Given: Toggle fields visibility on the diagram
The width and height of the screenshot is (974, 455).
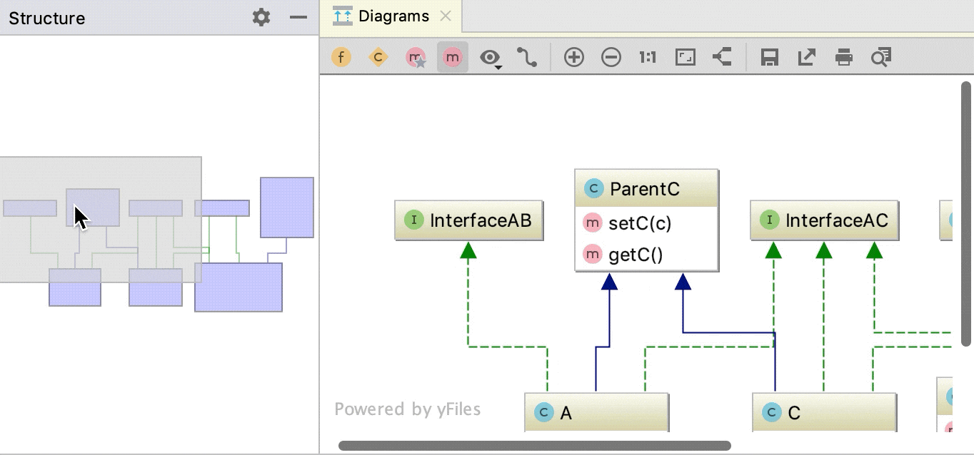Looking at the screenshot, I should click(x=341, y=57).
